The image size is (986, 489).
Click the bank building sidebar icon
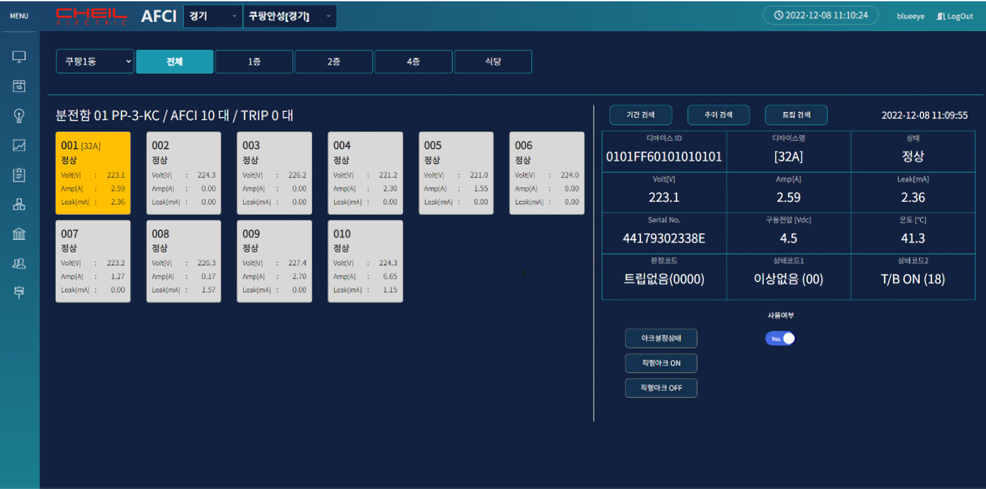[x=19, y=233]
